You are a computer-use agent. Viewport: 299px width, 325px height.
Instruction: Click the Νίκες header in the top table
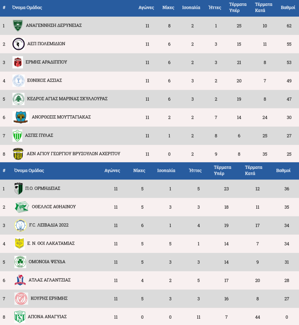(168, 8)
